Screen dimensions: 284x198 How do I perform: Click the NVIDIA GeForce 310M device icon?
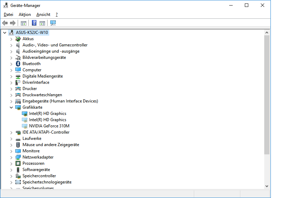click(25, 126)
